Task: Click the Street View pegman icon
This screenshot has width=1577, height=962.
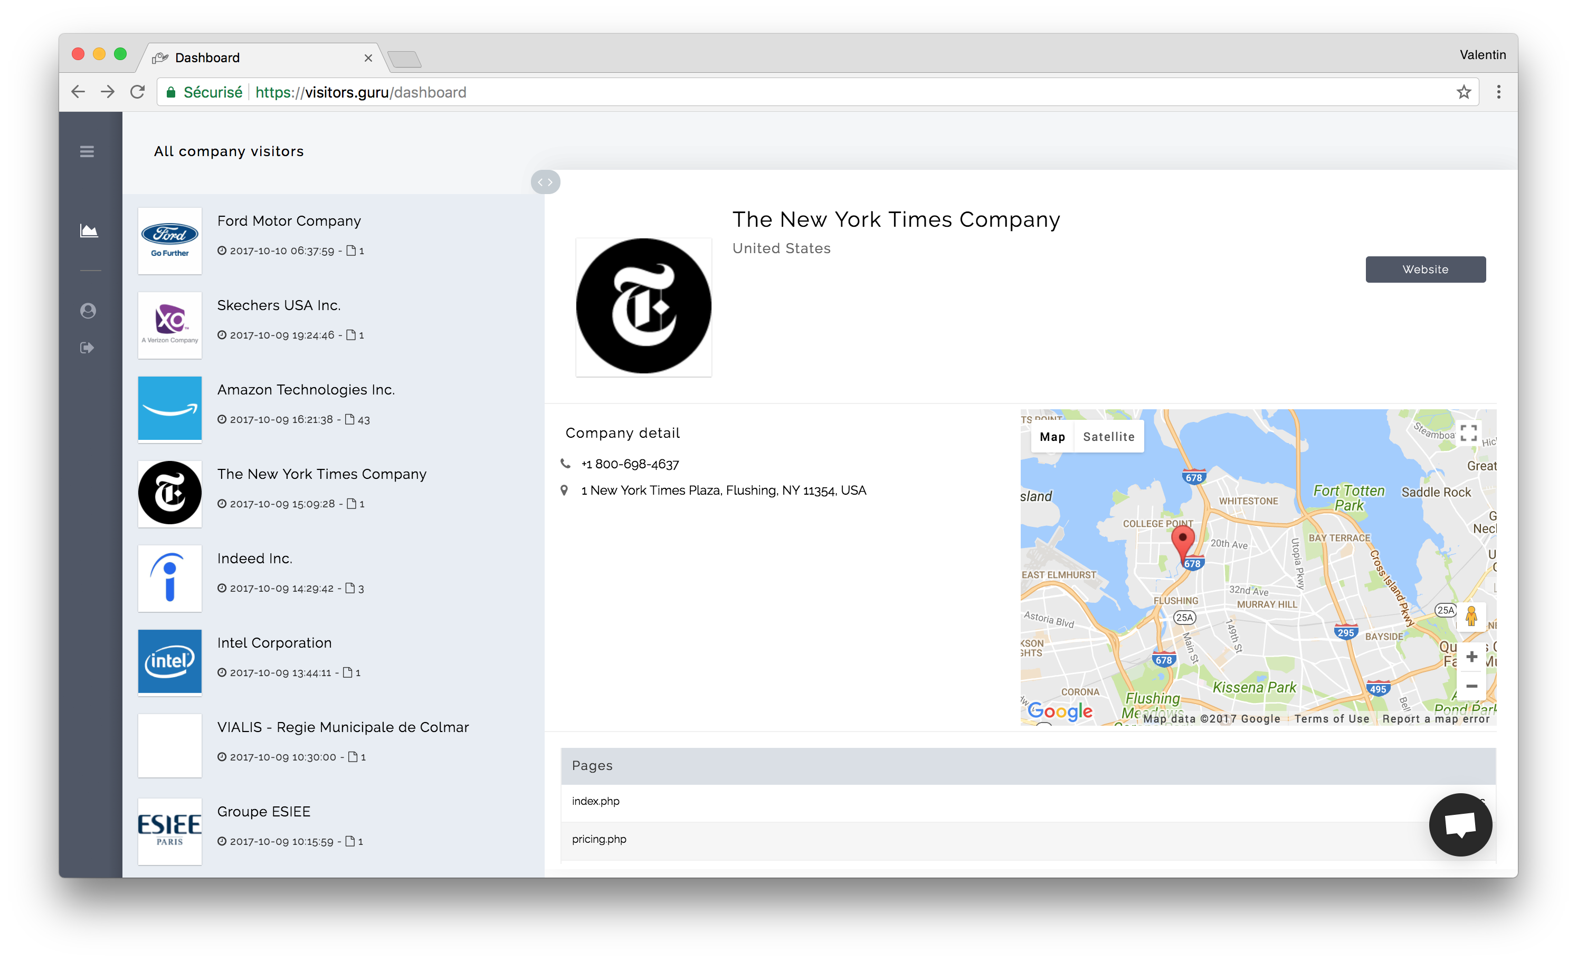Action: click(x=1471, y=616)
